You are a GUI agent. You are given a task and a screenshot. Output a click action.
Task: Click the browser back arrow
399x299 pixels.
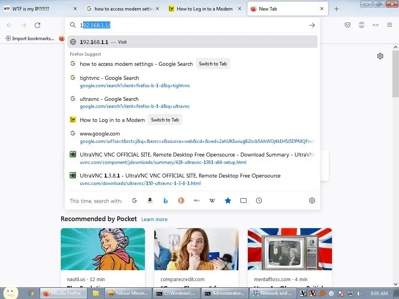coord(9,25)
